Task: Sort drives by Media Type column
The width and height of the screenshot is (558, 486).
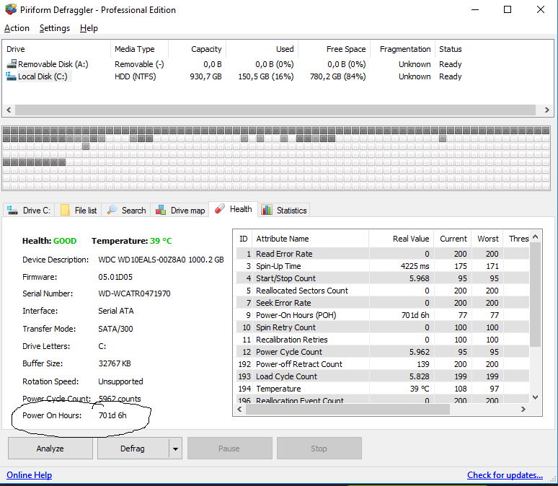Action: coord(140,49)
